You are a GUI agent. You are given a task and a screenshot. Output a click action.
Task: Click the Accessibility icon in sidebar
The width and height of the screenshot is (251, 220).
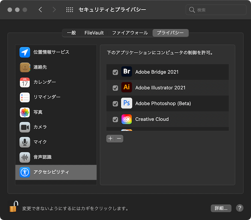[x=25, y=172]
